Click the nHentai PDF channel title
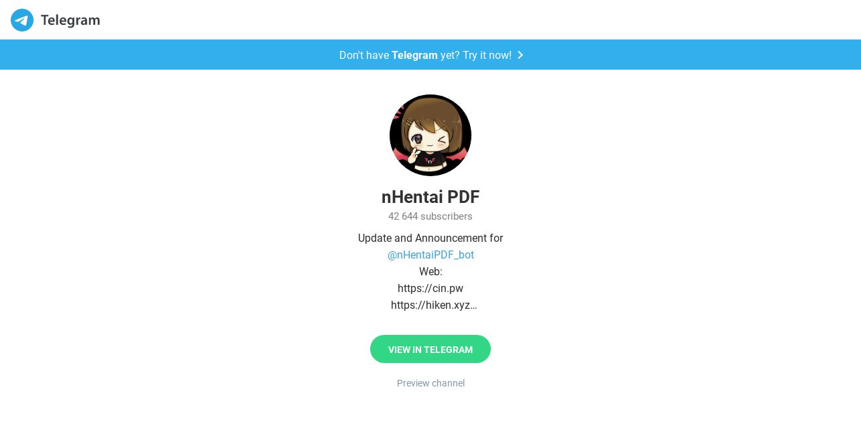 [431, 197]
